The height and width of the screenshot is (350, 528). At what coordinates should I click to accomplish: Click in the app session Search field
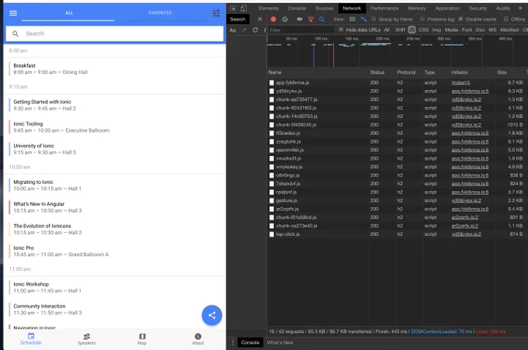[x=114, y=33]
